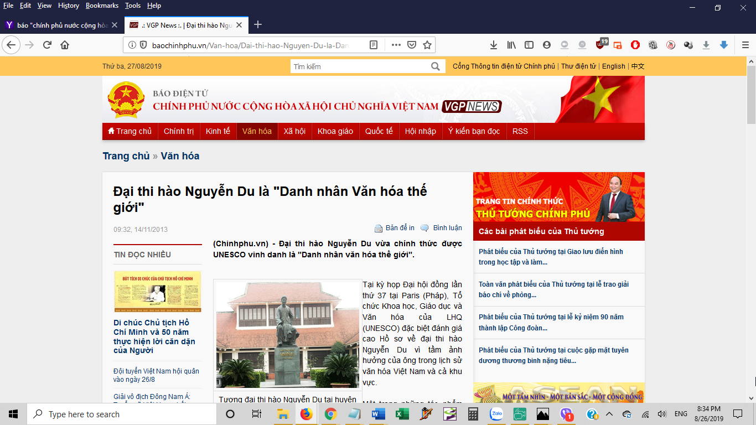This screenshot has width=756, height=425.
Task: Click the Reader View icon in address bar
Action: (374, 45)
